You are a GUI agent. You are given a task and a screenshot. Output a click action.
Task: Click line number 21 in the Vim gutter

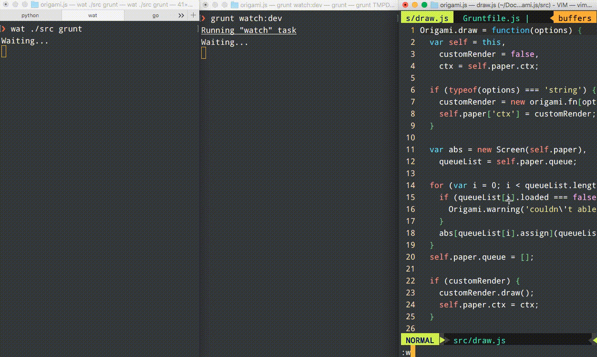[410, 269]
